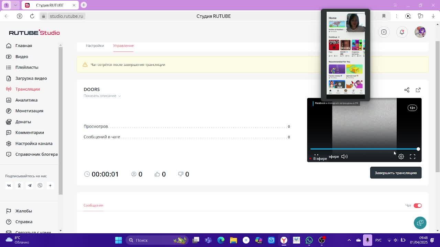Open the support chat widget

[420, 223]
